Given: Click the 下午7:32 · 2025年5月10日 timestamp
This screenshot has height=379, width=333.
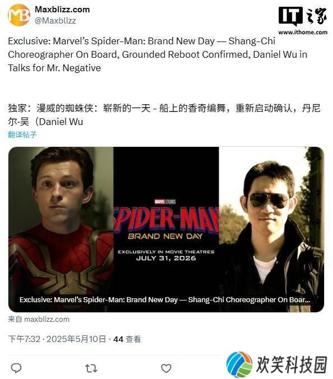Looking at the screenshot, I should (57, 339).
